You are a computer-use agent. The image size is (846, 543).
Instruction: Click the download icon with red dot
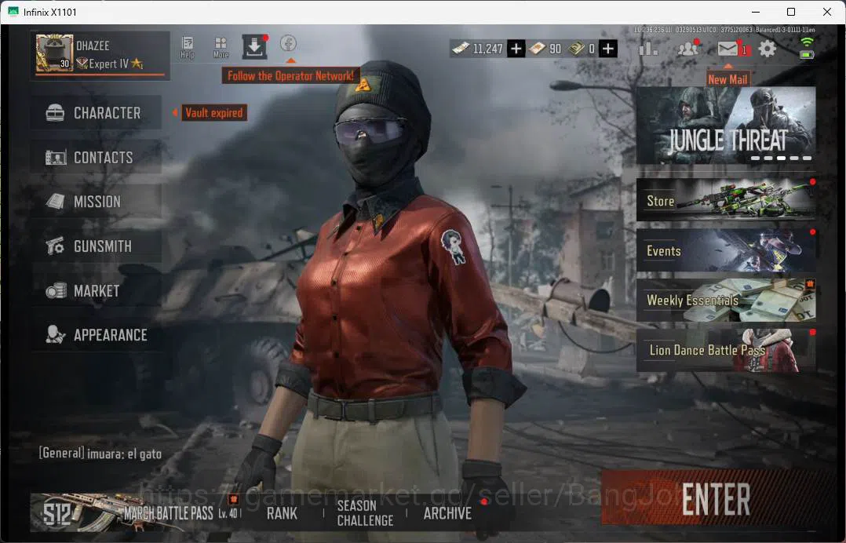pyautogui.click(x=254, y=47)
